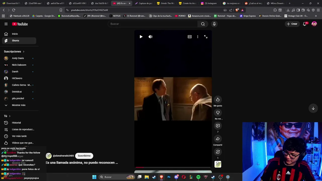Image resolution: width=322 pixels, height=181 pixels.
Task: Open Discord from the taskbar
Action: click(176, 177)
